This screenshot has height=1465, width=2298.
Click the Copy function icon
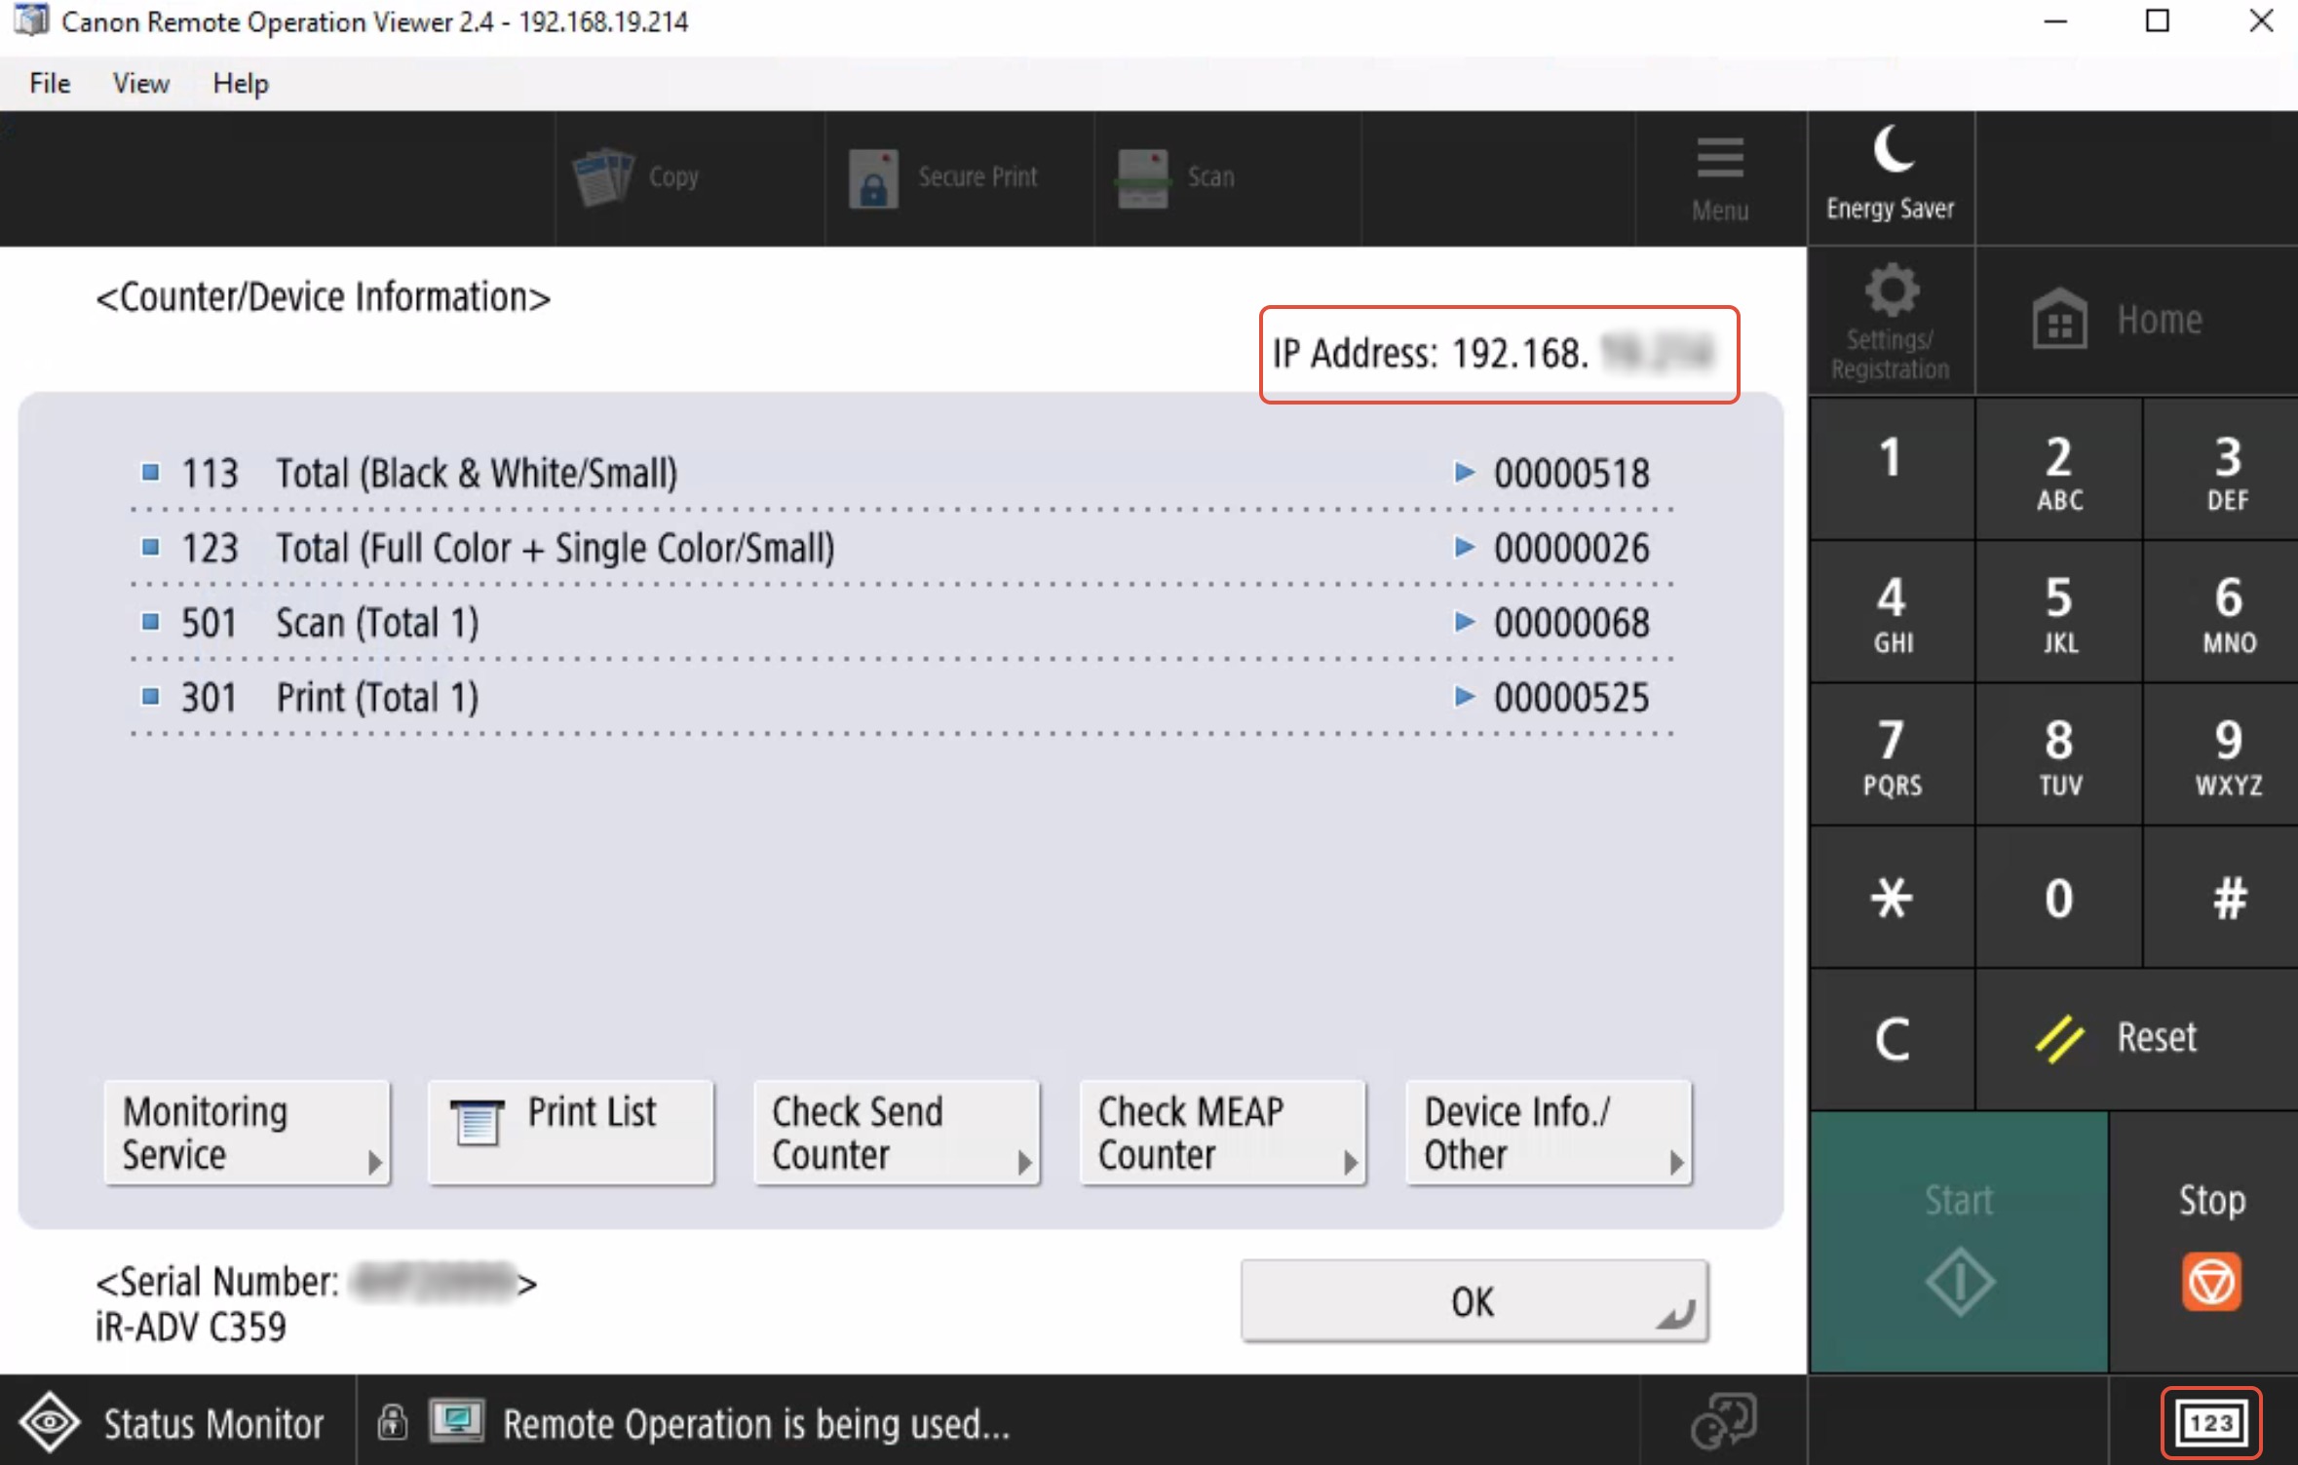coord(603,176)
